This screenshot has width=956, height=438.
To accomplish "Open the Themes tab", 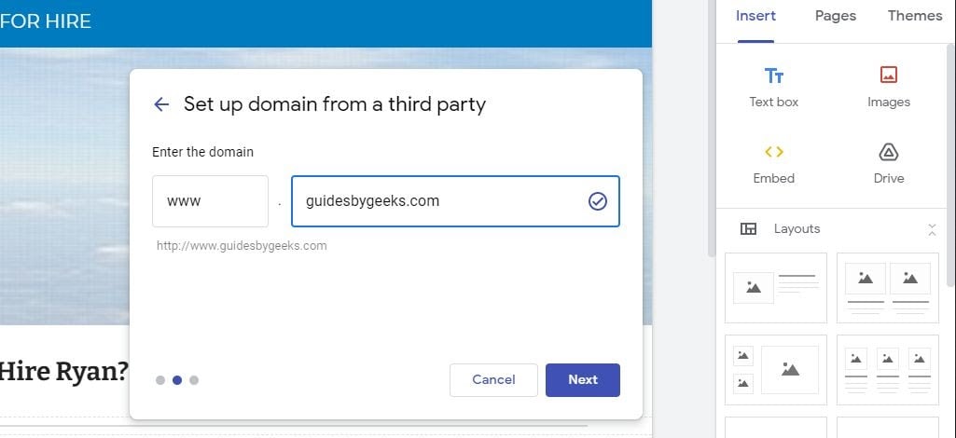I will point(914,16).
